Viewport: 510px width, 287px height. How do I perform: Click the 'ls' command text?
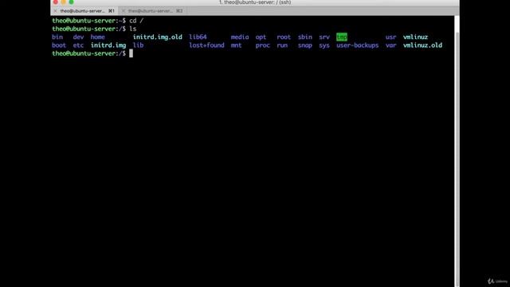coord(133,29)
